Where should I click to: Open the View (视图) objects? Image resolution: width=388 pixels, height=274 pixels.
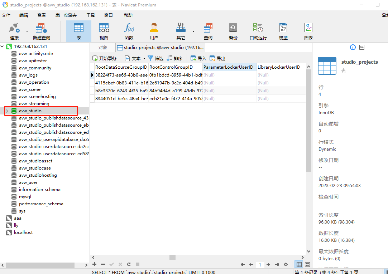(104, 31)
